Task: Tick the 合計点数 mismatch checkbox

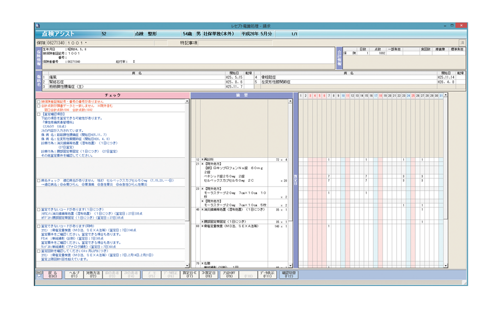Action: pyautogui.click(x=39, y=106)
